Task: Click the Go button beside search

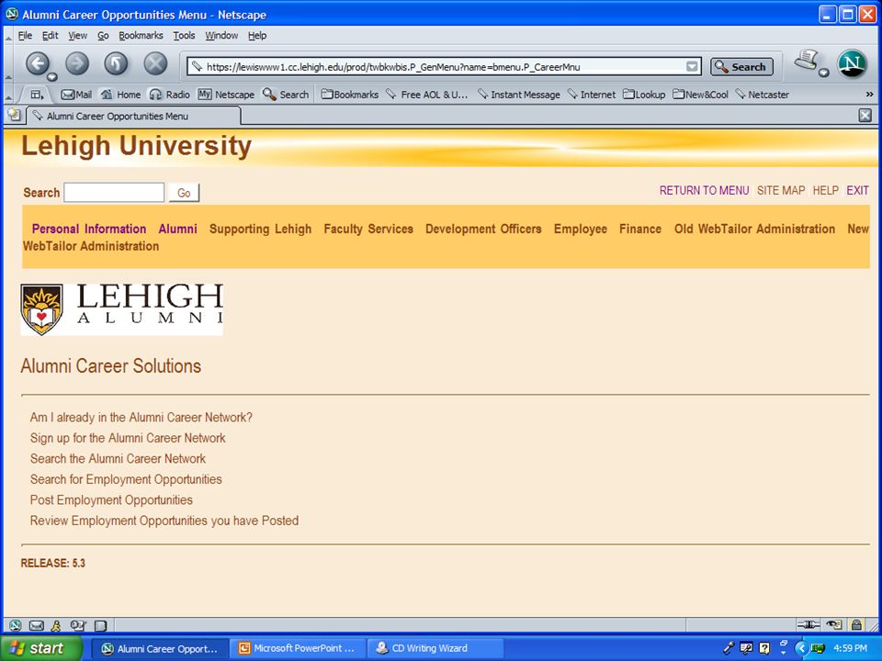Action: [x=184, y=193]
